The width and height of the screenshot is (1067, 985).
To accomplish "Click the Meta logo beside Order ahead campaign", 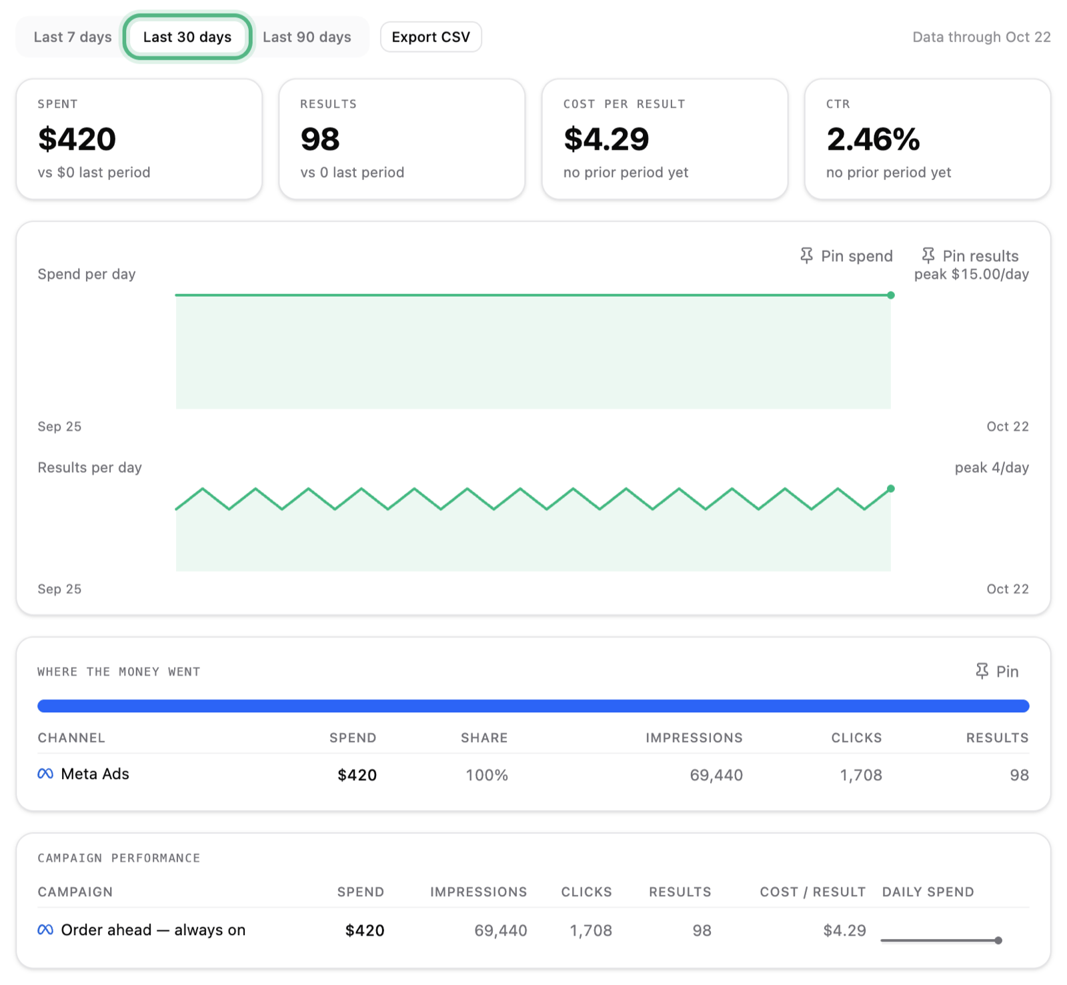I will pos(45,930).
